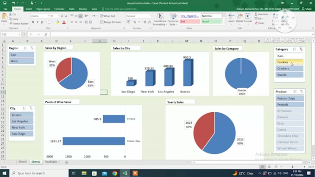Image resolution: width=315 pixels, height=177 pixels.
Task: Open the FoodSales worksheet tab
Action: click(51, 162)
